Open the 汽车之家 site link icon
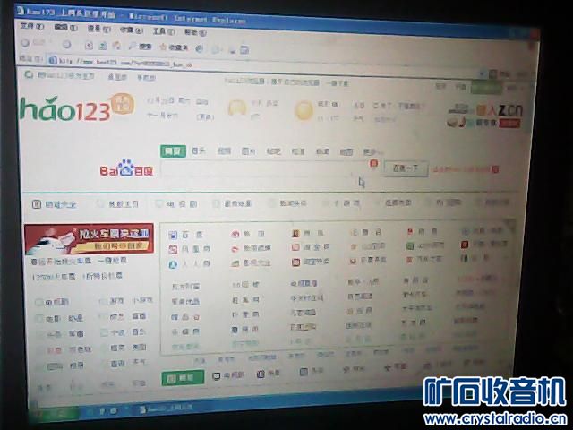Viewport: 573px width, 430px height. pyautogui.click(x=409, y=260)
